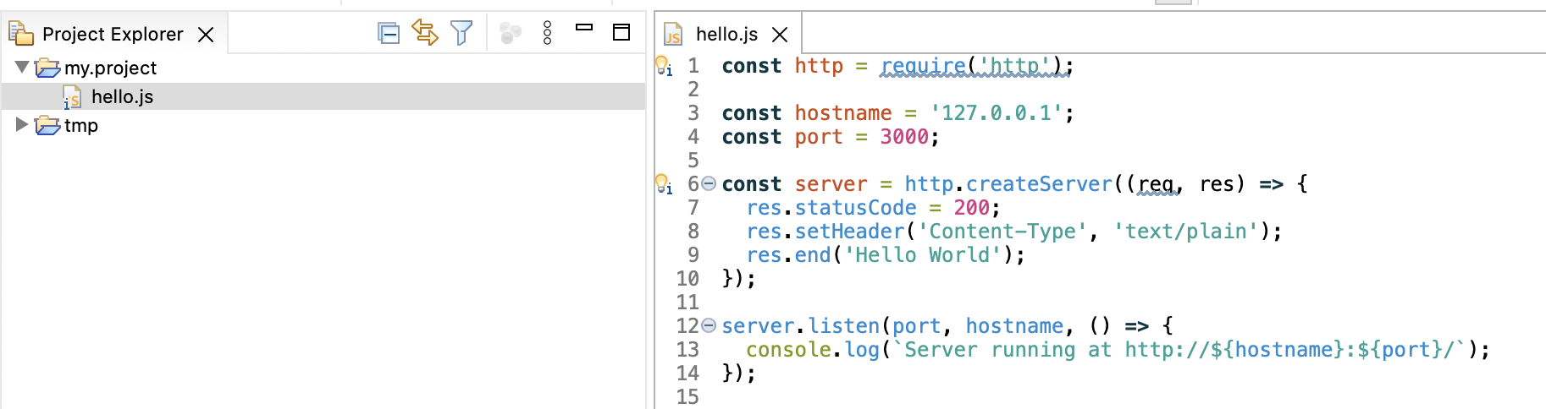
Task: Minimize the Project Explorer view
Action: [x=584, y=28]
